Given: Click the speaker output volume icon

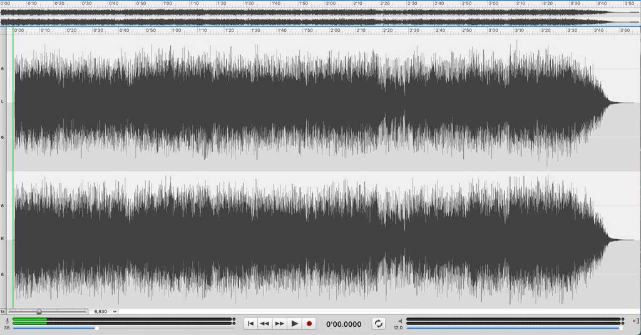Looking at the screenshot, I should click(400, 321).
